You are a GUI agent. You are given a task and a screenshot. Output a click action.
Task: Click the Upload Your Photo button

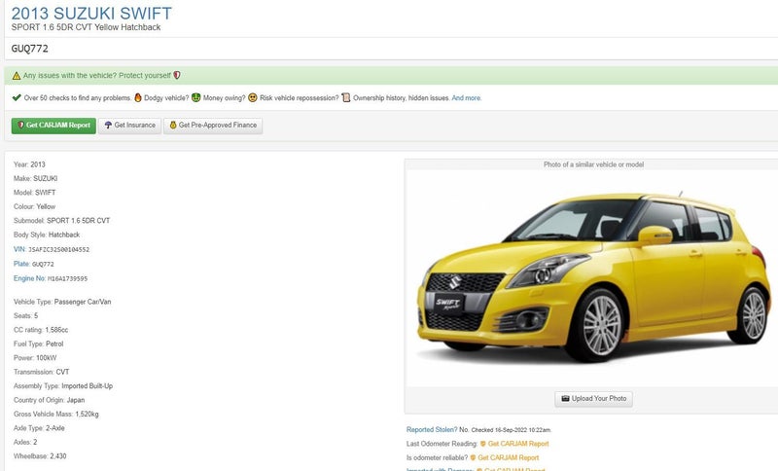click(x=593, y=399)
